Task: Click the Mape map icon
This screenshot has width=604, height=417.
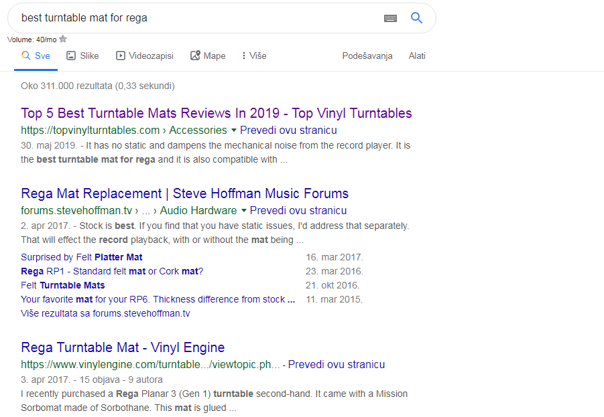Action: tap(195, 56)
